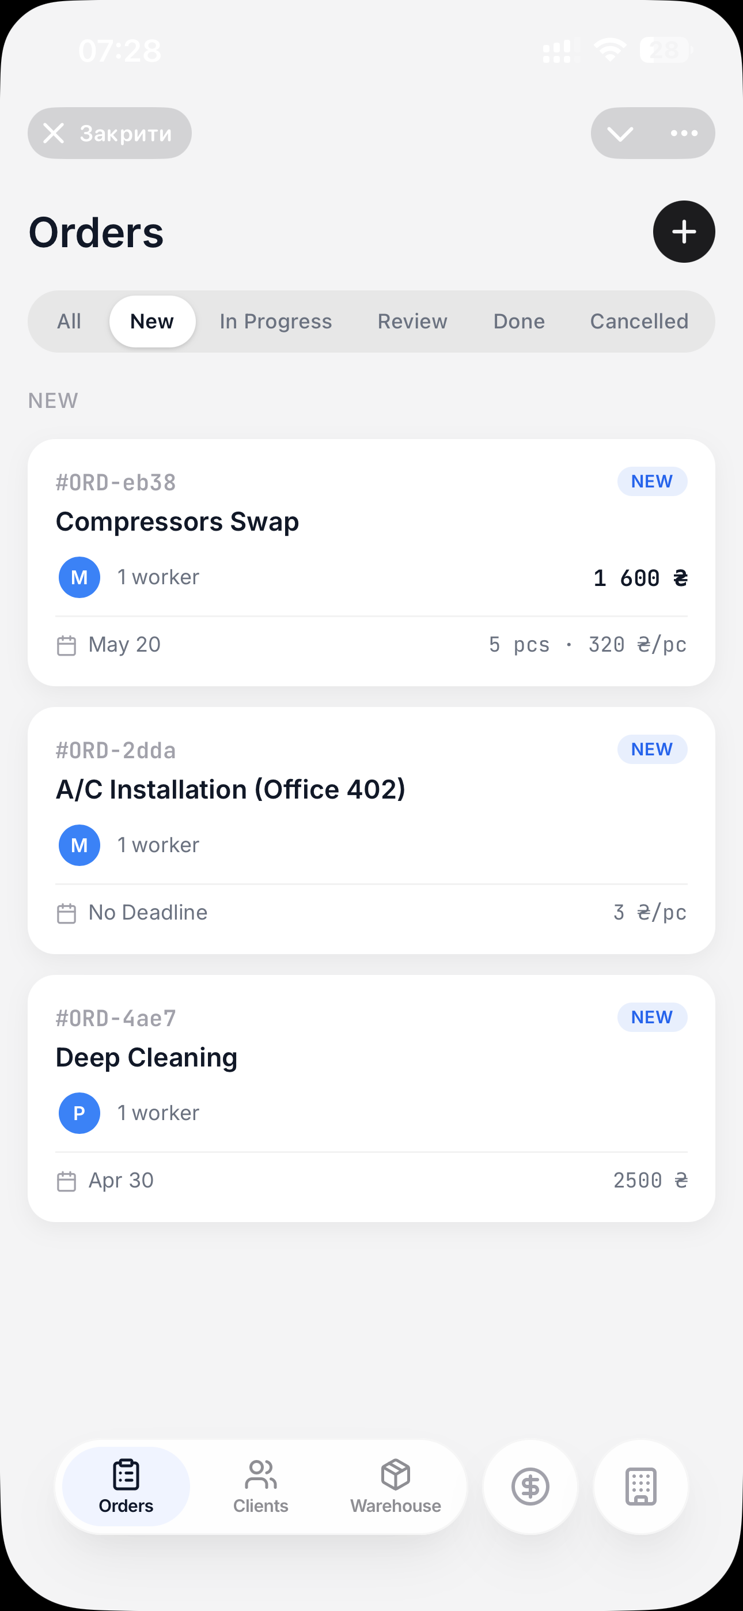Tap calendar icon beside May 20
Screen dimensions: 743x1611
(66, 645)
